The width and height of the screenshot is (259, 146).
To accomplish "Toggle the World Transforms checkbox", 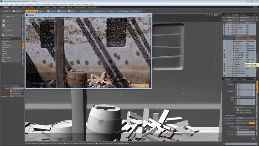I will tap(238, 110).
